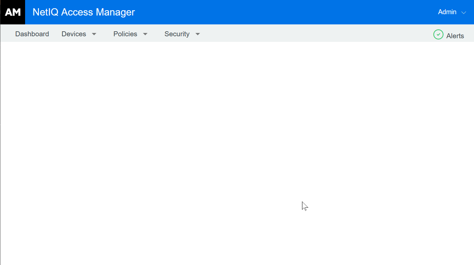Click the chevron icon beside Admin

point(464,13)
